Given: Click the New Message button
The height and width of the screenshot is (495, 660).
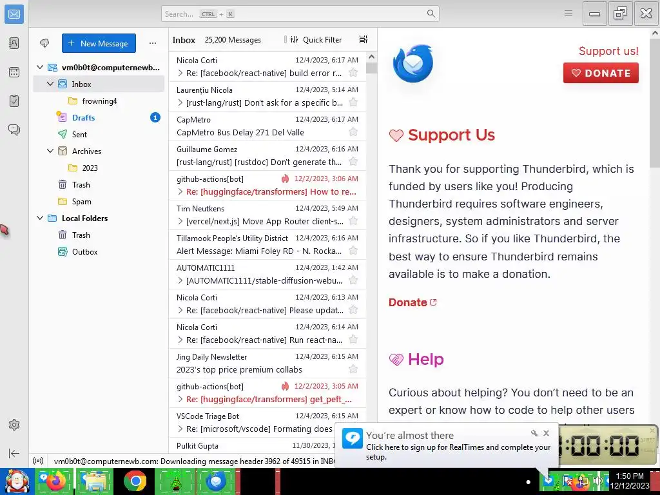Looking at the screenshot, I should [x=99, y=43].
